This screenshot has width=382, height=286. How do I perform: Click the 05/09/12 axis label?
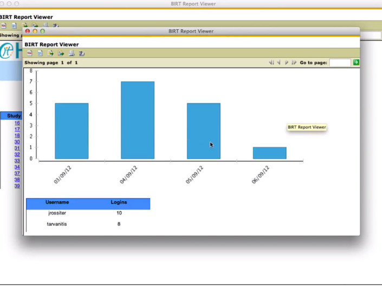tap(195, 174)
